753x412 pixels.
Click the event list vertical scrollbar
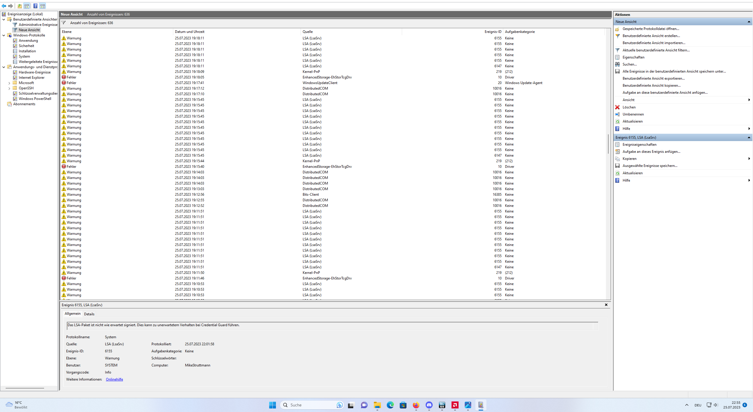click(x=608, y=144)
